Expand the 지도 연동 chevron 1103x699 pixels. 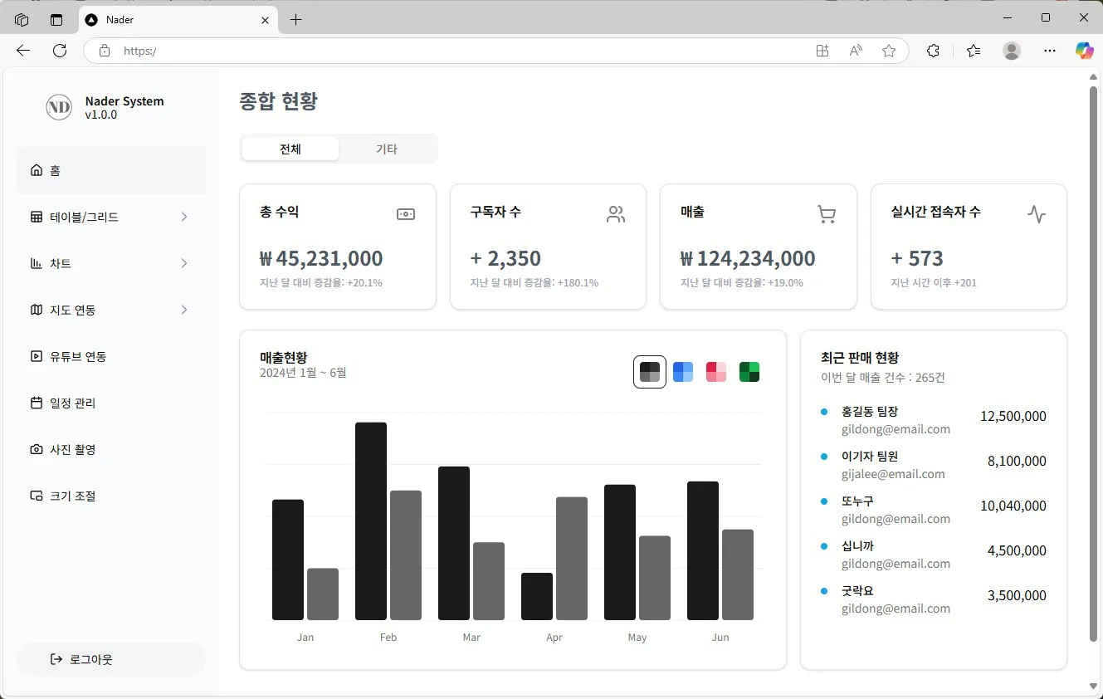click(x=184, y=310)
